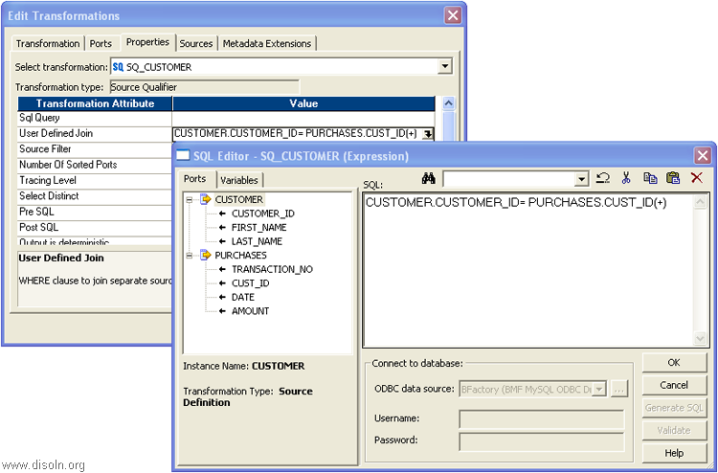This screenshot has height=473, width=718.
Task: Click the SQL Editor window title icon
Action: click(183, 156)
